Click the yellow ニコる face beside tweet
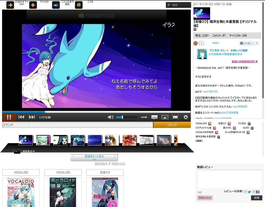Screen dimensions: 265x207 (x=196, y=43)
